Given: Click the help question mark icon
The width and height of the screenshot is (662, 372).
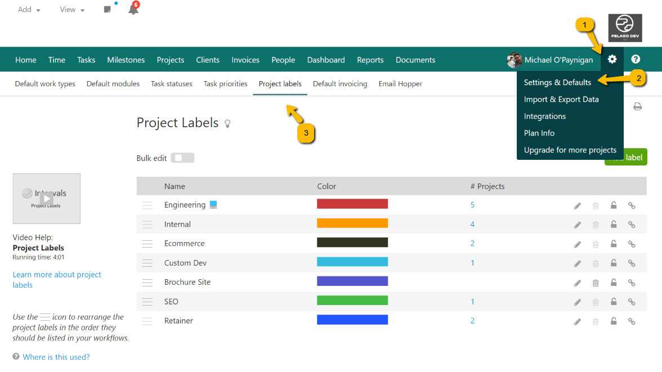Looking at the screenshot, I should coord(636,60).
